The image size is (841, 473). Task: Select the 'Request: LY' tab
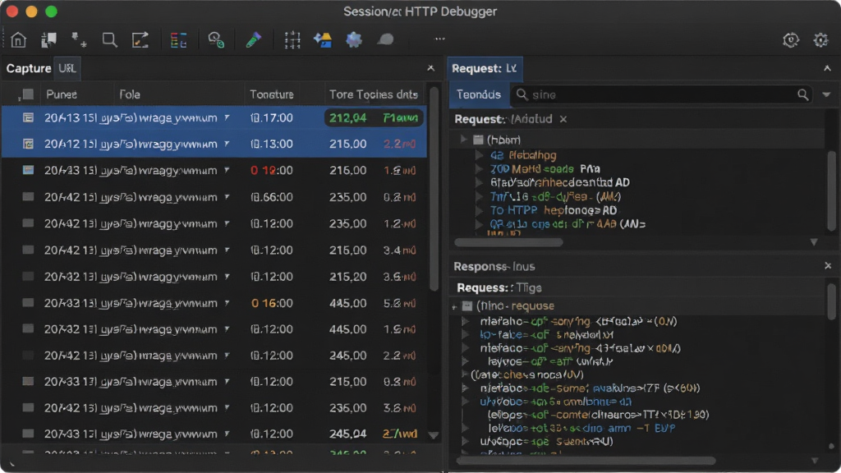click(x=485, y=69)
